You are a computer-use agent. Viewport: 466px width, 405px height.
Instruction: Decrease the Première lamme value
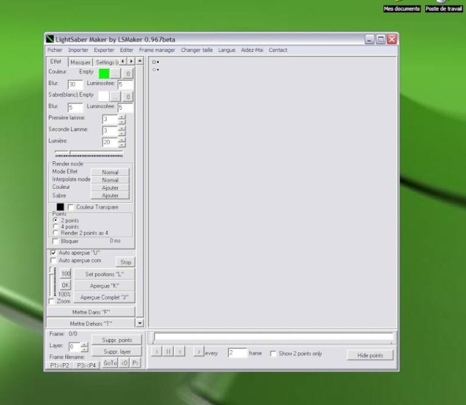pyautogui.click(x=122, y=122)
